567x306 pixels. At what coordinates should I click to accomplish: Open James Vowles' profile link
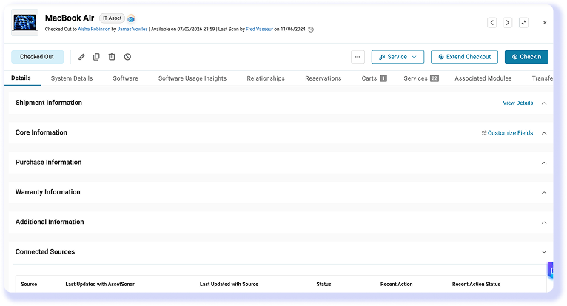(x=132, y=30)
